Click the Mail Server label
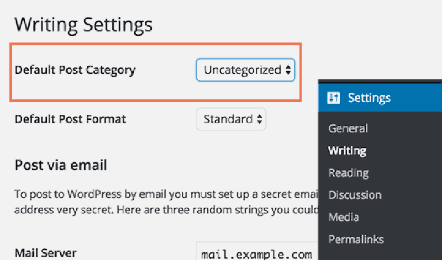 [46, 253]
